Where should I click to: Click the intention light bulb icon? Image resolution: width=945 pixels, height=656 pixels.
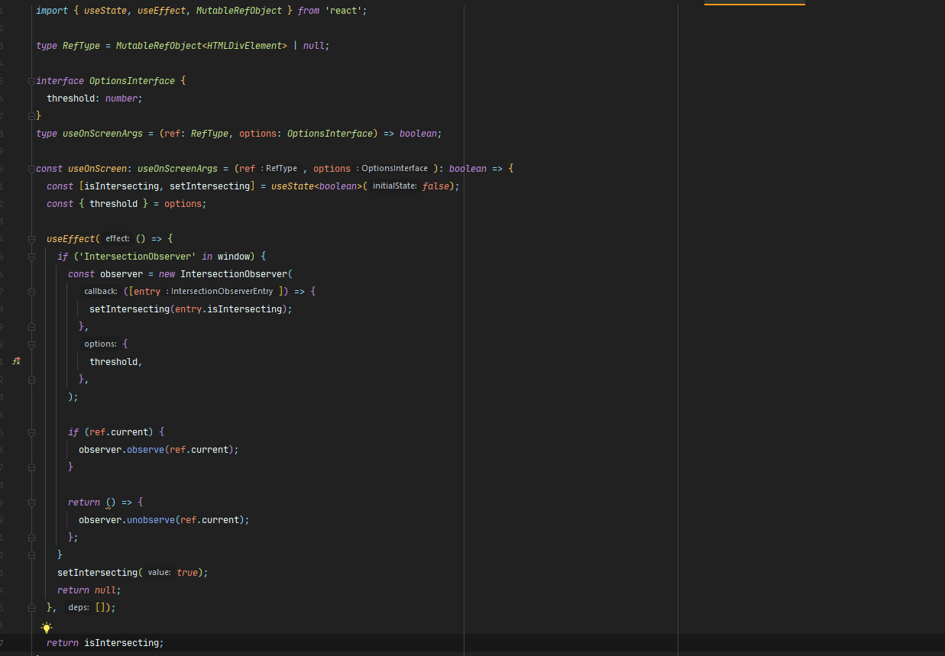[47, 628]
